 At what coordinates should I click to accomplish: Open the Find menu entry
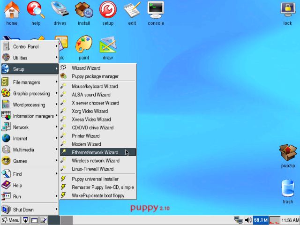tap(30, 174)
